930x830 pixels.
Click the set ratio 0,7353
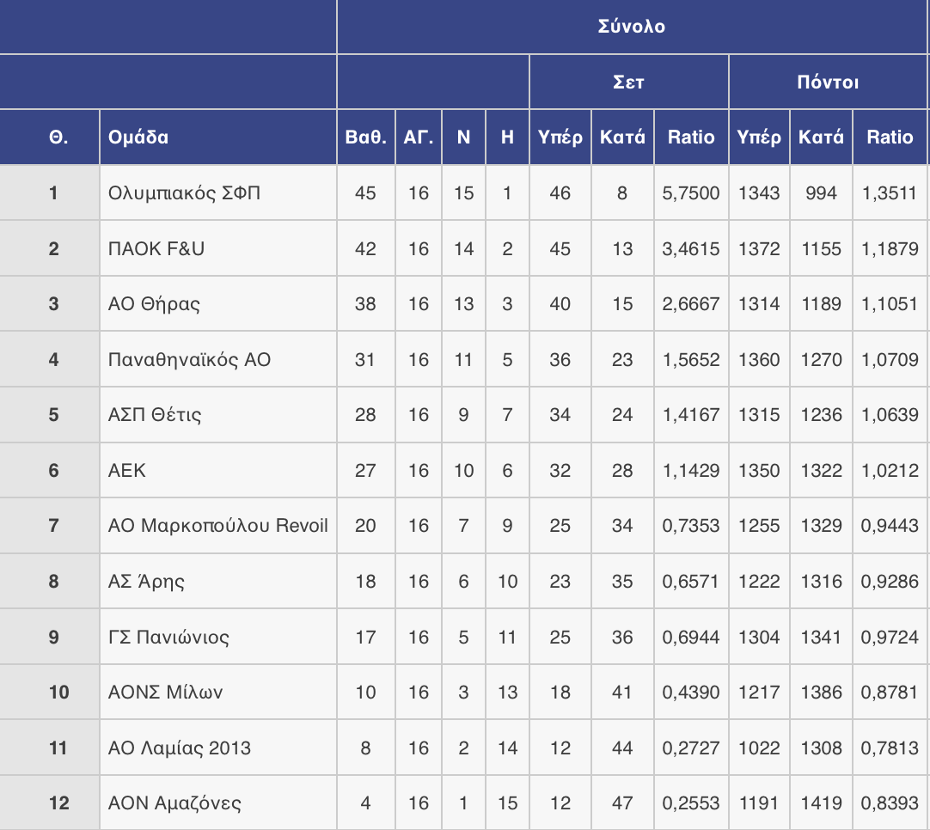click(x=691, y=525)
